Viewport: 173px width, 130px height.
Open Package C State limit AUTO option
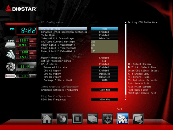pos(105,80)
